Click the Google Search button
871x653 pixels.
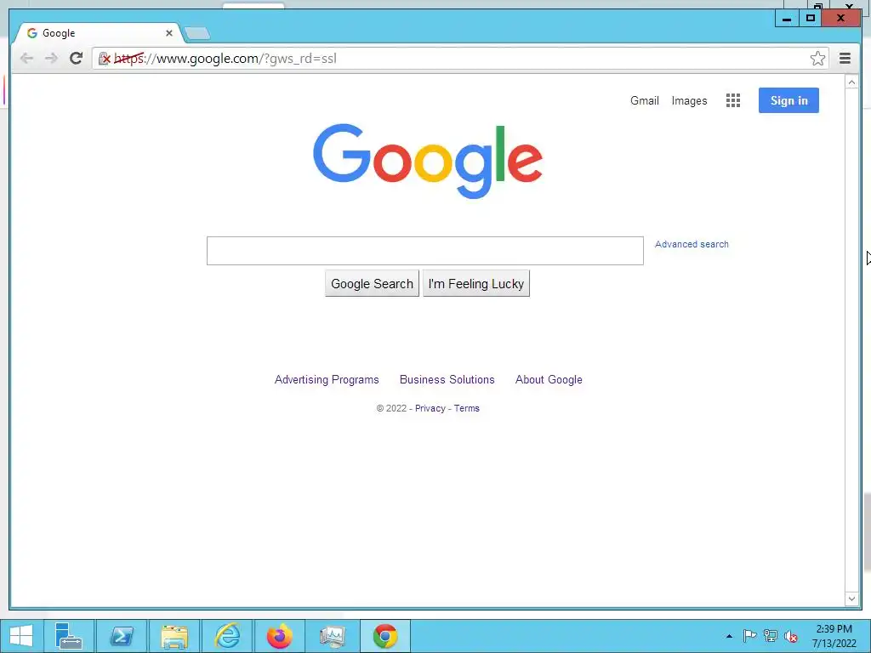click(372, 284)
